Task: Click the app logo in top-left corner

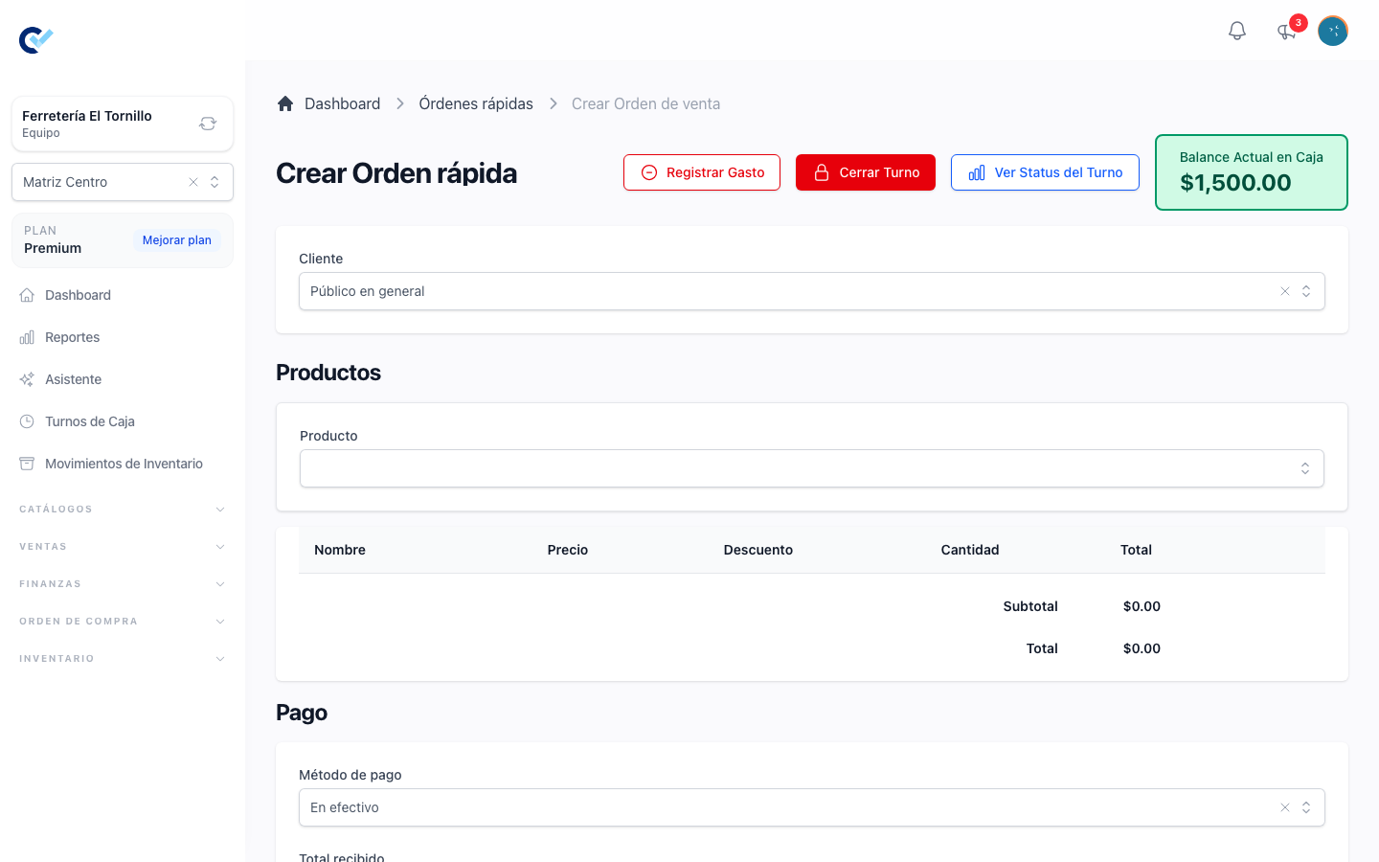Action: pos(35,39)
